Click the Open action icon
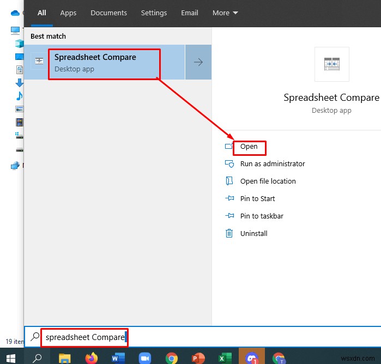The width and height of the screenshot is (381, 364). coord(229,146)
